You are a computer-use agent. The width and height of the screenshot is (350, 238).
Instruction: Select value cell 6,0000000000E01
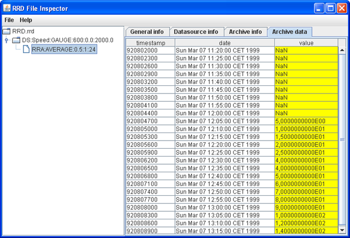[x=306, y=184]
